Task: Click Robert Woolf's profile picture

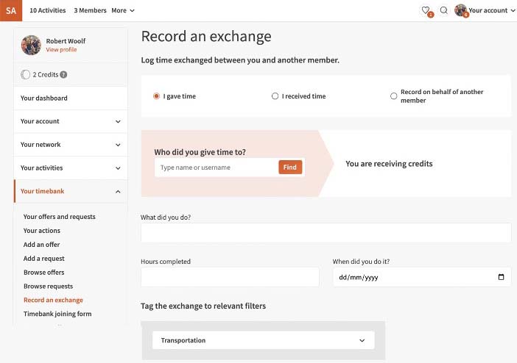Action: [x=31, y=45]
